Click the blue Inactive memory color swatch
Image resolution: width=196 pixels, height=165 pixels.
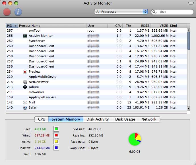coord(56,148)
